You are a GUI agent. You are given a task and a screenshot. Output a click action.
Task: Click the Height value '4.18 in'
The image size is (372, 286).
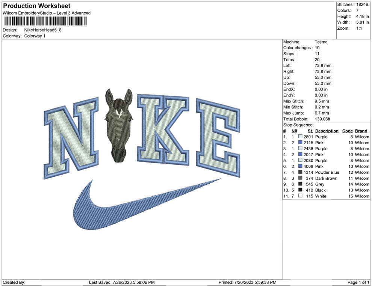click(x=362, y=17)
